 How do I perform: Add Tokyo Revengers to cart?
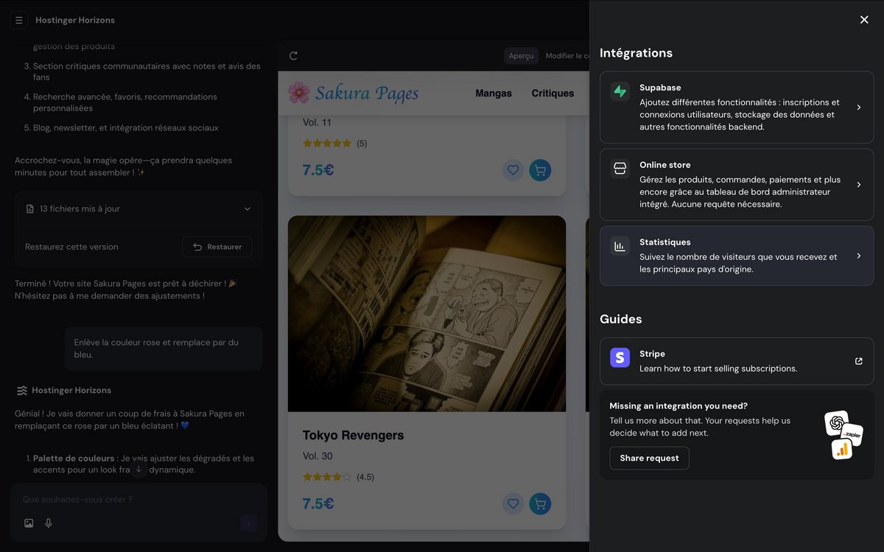(x=540, y=504)
